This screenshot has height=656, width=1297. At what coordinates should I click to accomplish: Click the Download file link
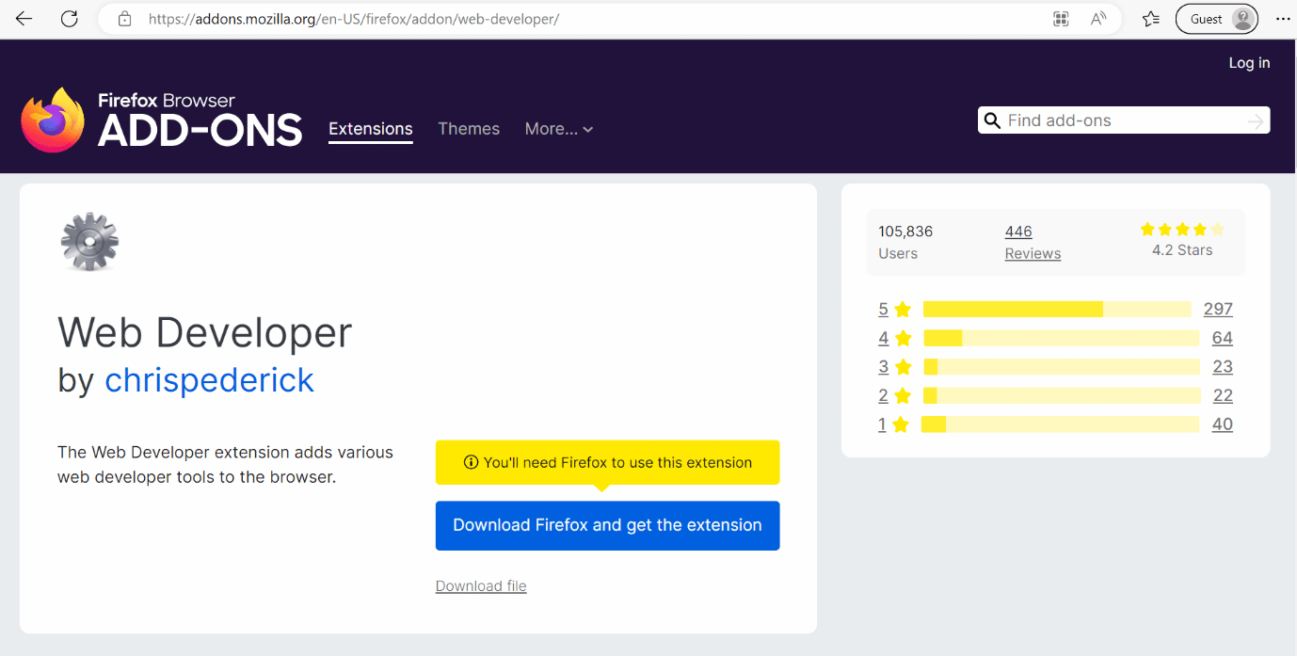[x=481, y=585]
